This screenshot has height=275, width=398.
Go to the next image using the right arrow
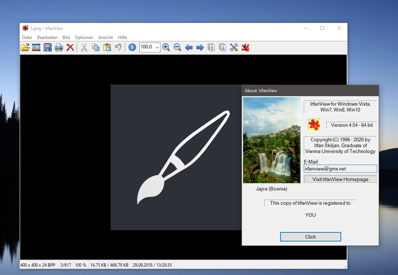pos(200,47)
